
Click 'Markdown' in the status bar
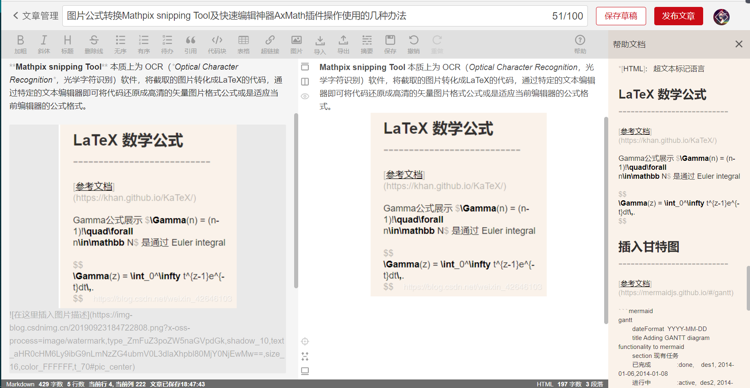[x=20, y=384]
